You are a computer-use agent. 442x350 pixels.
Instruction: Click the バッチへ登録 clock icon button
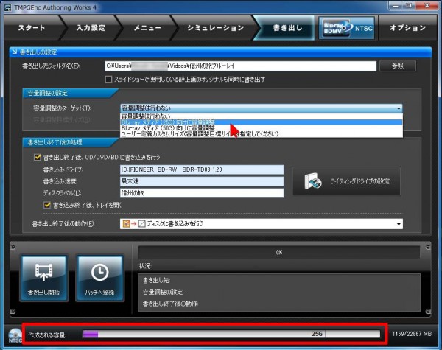tap(99, 278)
